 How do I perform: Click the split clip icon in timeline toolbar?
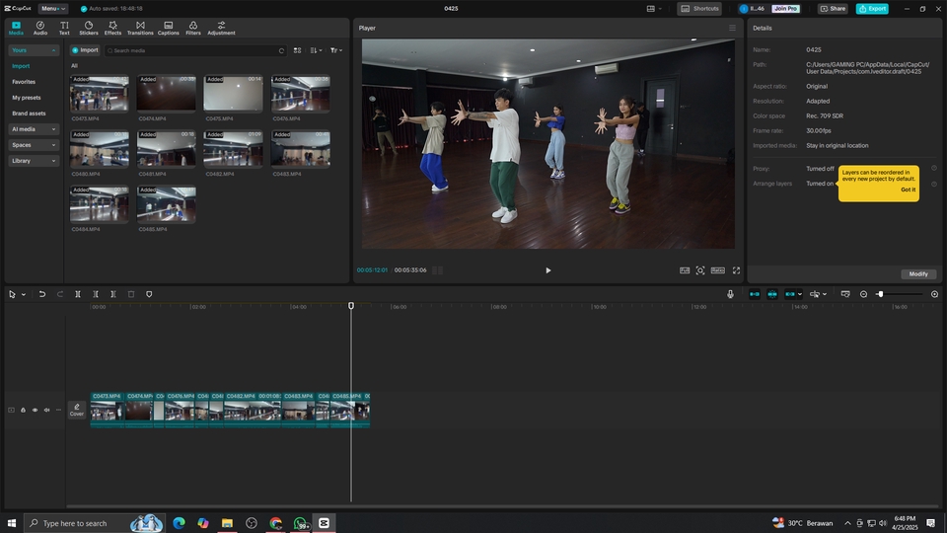point(78,294)
